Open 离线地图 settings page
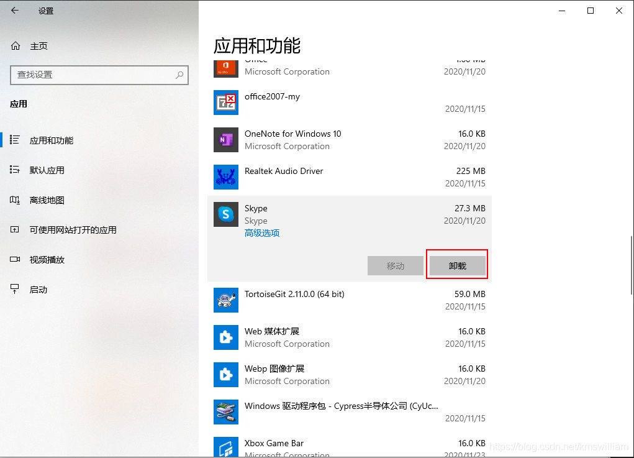 [x=47, y=200]
